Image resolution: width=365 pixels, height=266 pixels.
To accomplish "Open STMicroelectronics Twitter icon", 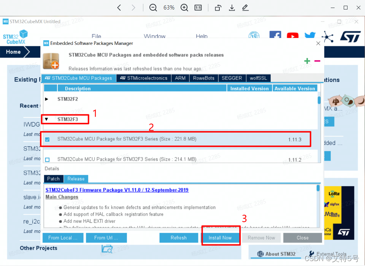I will [x=310, y=35].
